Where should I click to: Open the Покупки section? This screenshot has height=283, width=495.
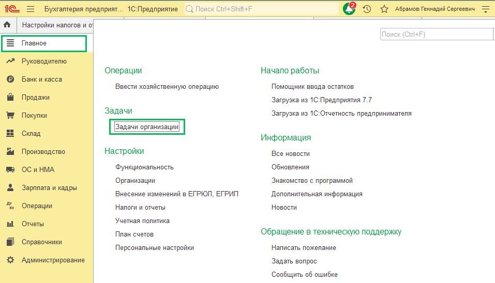(34, 116)
